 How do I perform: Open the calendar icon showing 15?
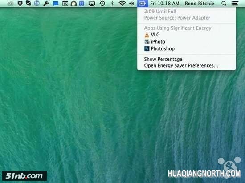click(x=65, y=4)
